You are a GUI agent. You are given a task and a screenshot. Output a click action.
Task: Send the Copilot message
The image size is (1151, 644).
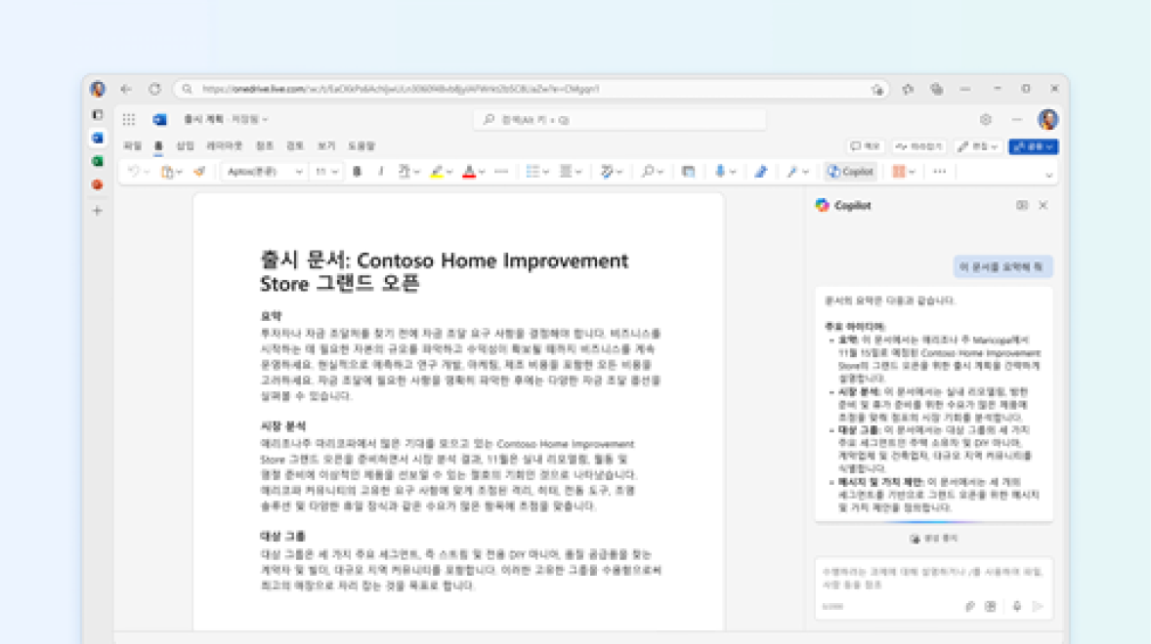(x=1038, y=607)
